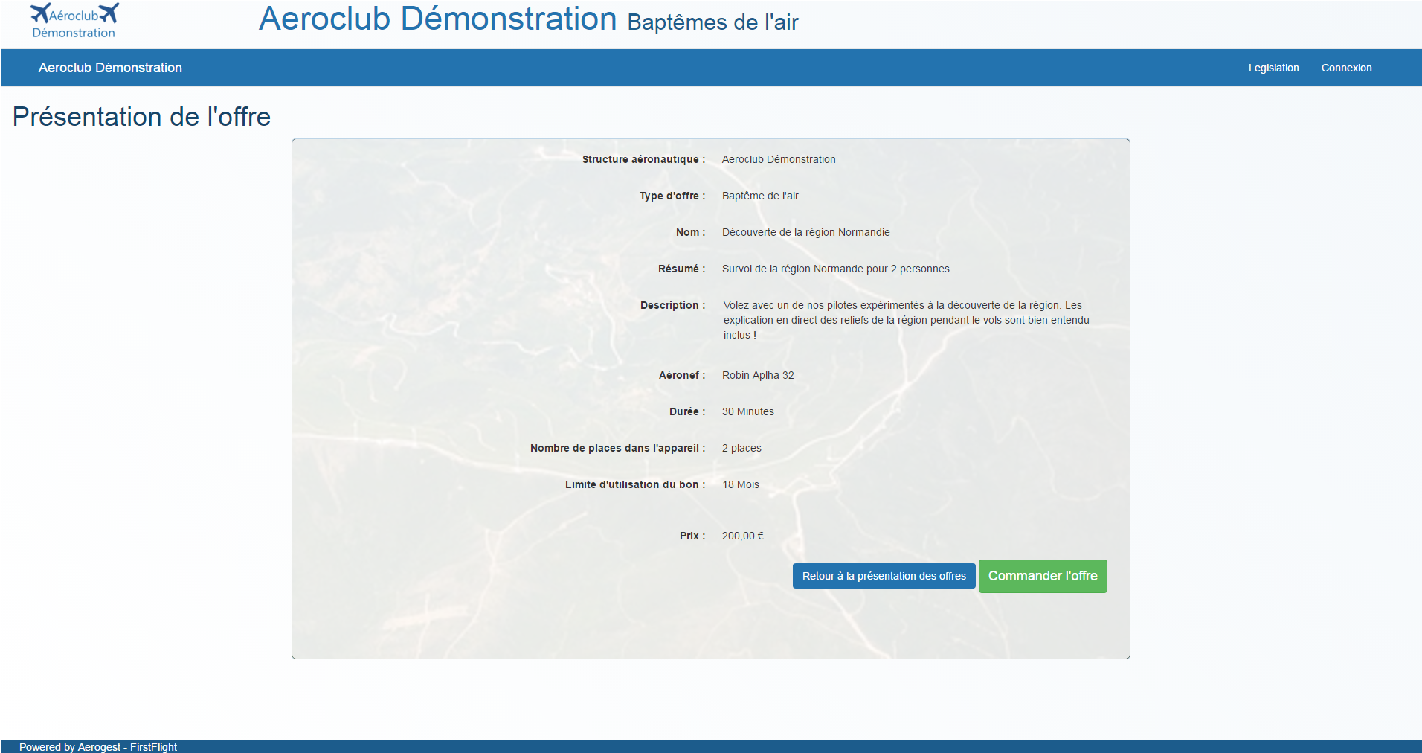Select the structure value 'Aeroclub Démonstration'
This screenshot has width=1422, height=753.
(x=779, y=159)
